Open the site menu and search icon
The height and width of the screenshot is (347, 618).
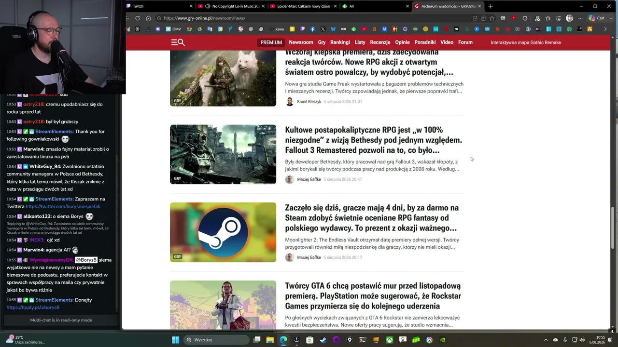(178, 42)
